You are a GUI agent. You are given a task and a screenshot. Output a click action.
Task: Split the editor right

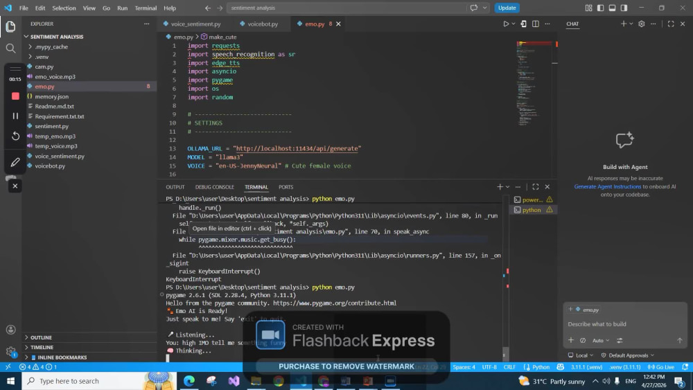pyautogui.click(x=535, y=24)
